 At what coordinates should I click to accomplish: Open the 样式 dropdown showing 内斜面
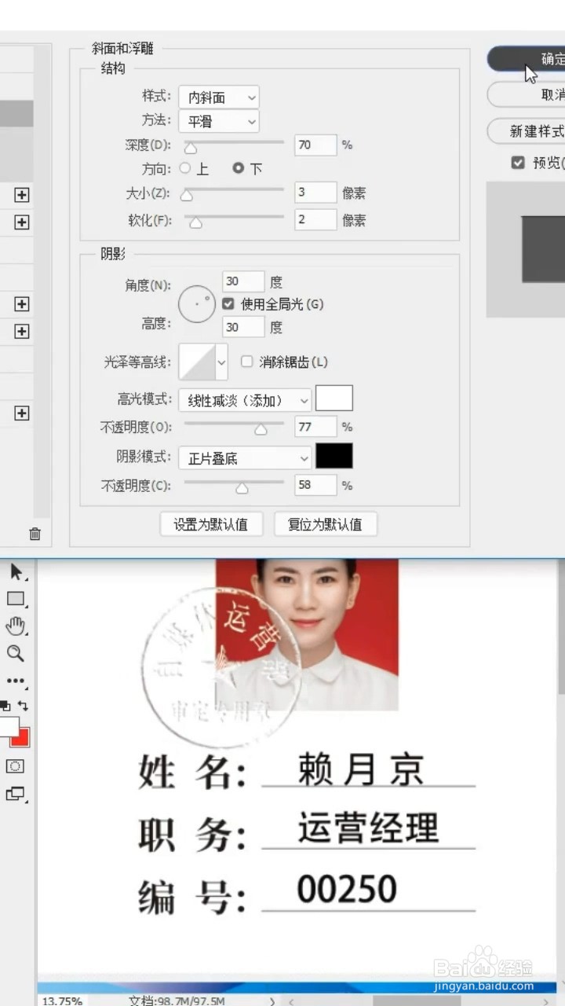[219, 97]
